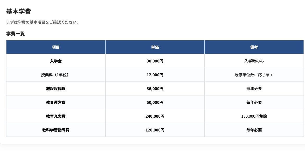305x151 pixels.
Task: Click the 180,000円免除 note cell
Action: (254, 116)
